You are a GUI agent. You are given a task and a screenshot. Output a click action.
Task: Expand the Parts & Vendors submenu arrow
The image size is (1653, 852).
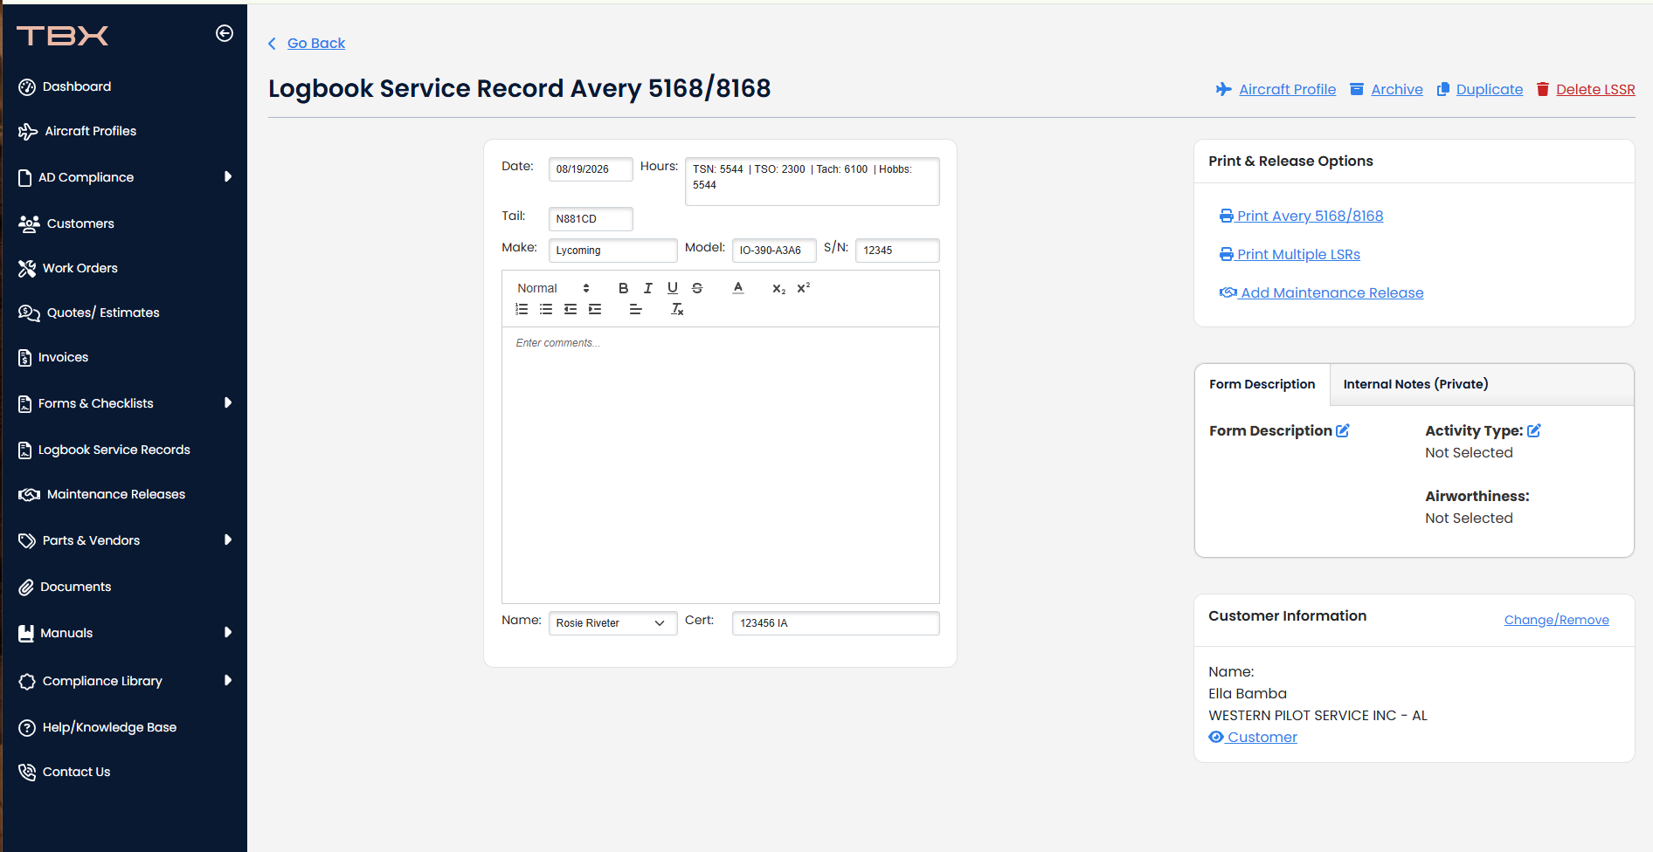coord(228,539)
